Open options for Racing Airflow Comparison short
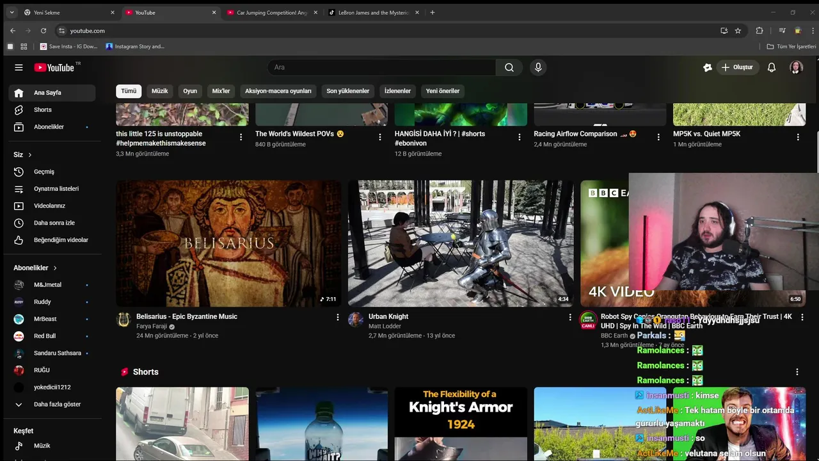The width and height of the screenshot is (819, 461). click(658, 137)
